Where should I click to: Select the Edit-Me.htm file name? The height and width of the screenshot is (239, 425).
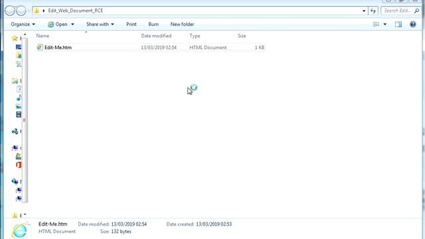pyautogui.click(x=58, y=47)
